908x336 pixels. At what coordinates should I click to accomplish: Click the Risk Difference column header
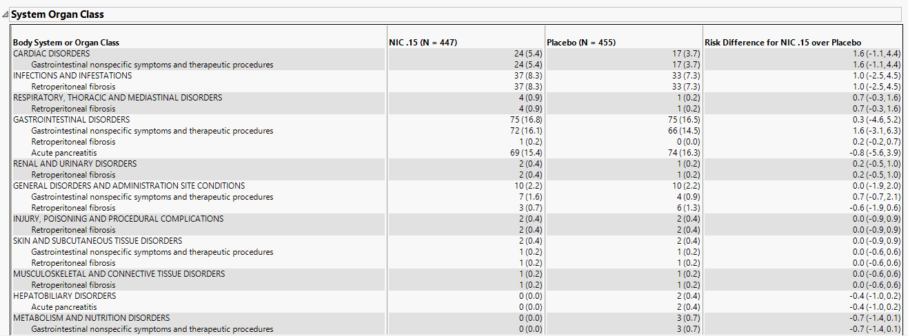click(x=783, y=43)
